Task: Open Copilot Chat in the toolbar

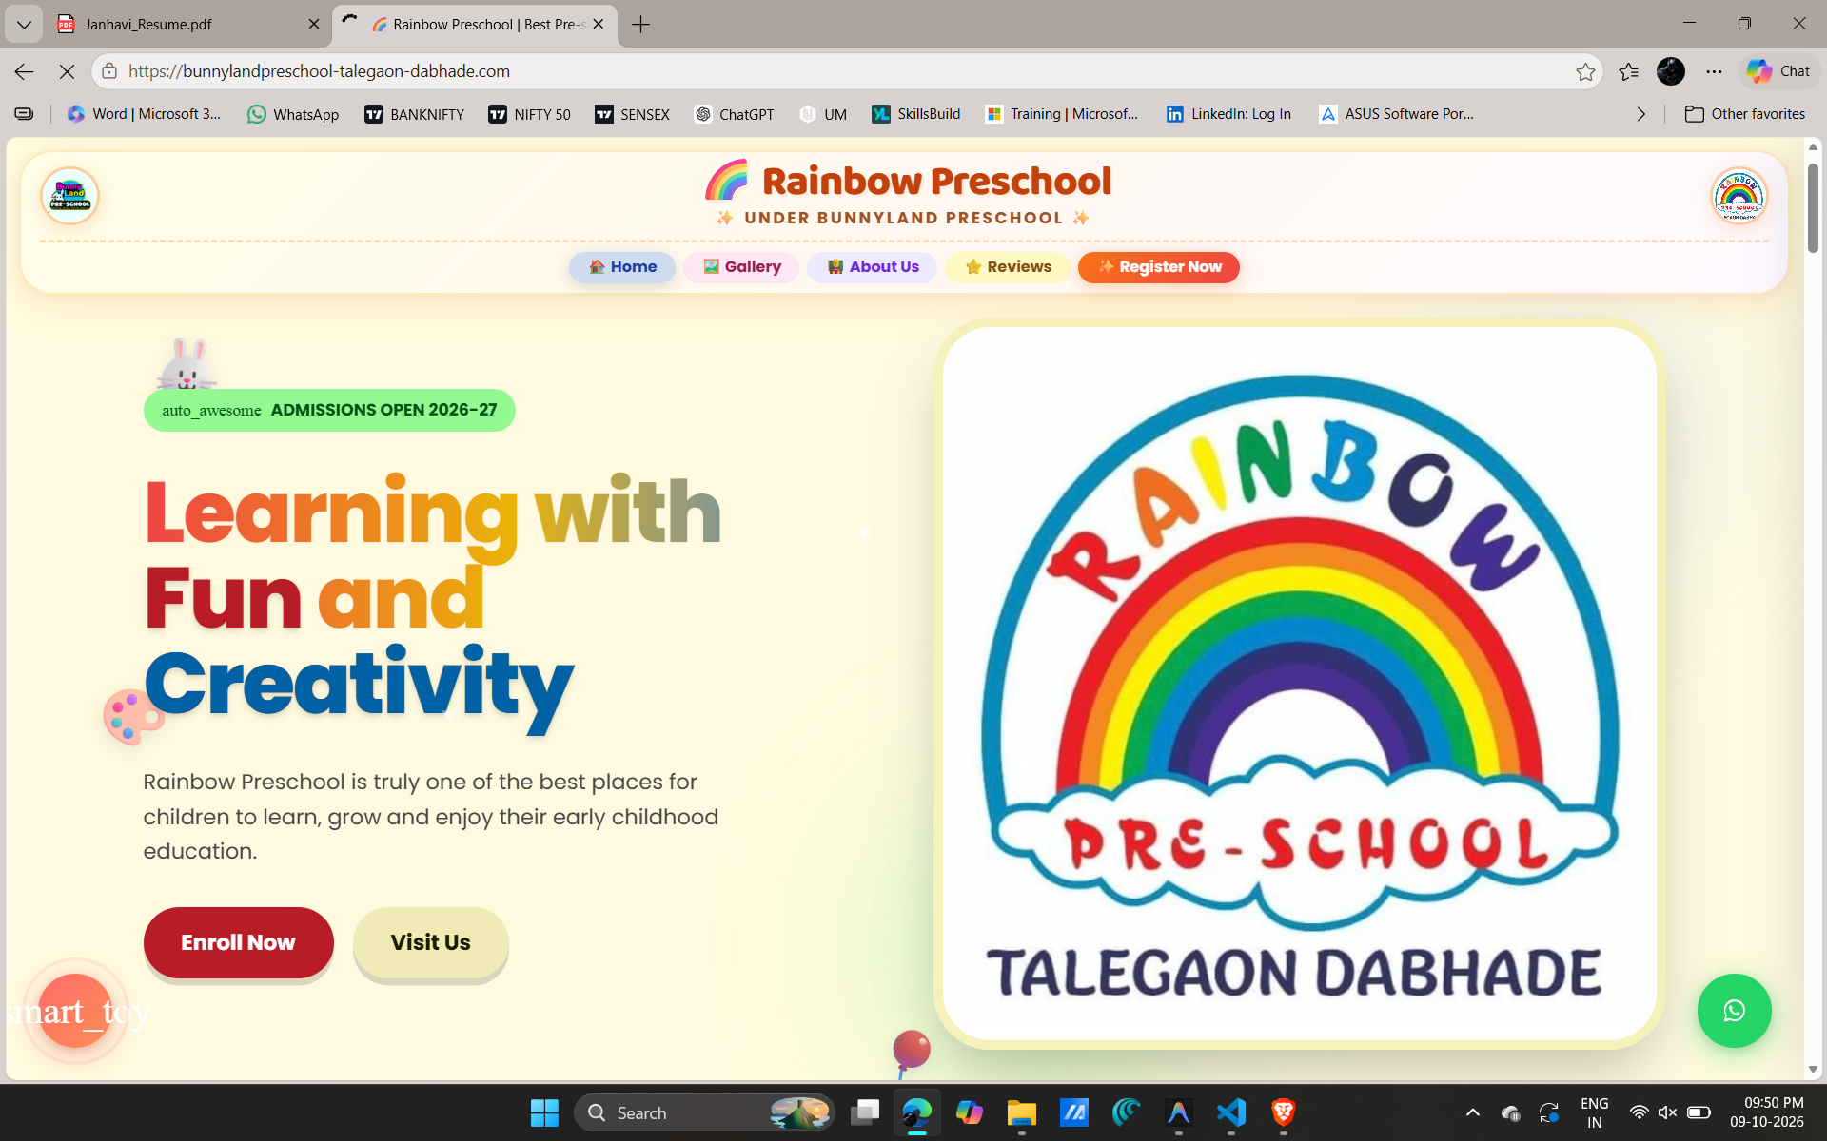Action: (x=1778, y=71)
